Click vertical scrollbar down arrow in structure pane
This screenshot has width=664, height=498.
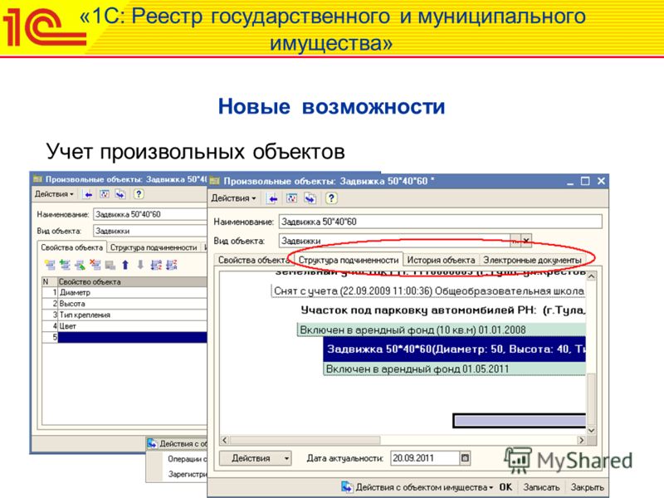592,430
